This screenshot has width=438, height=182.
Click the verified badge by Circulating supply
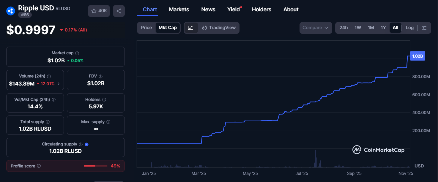coord(87,144)
